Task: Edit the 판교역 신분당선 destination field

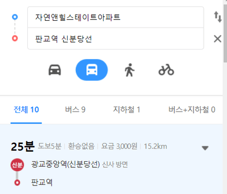Action: pos(116,38)
